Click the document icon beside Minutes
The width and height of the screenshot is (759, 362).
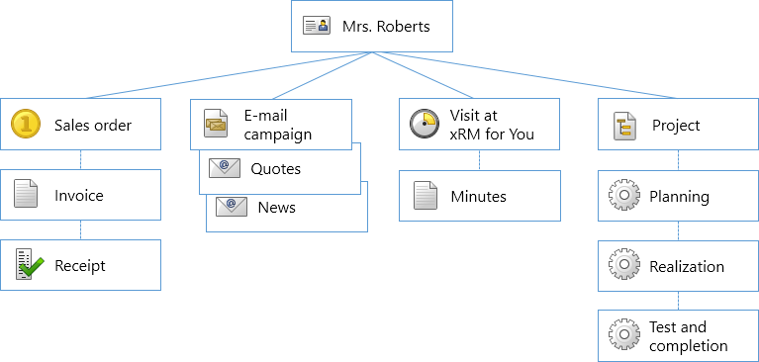click(x=425, y=195)
